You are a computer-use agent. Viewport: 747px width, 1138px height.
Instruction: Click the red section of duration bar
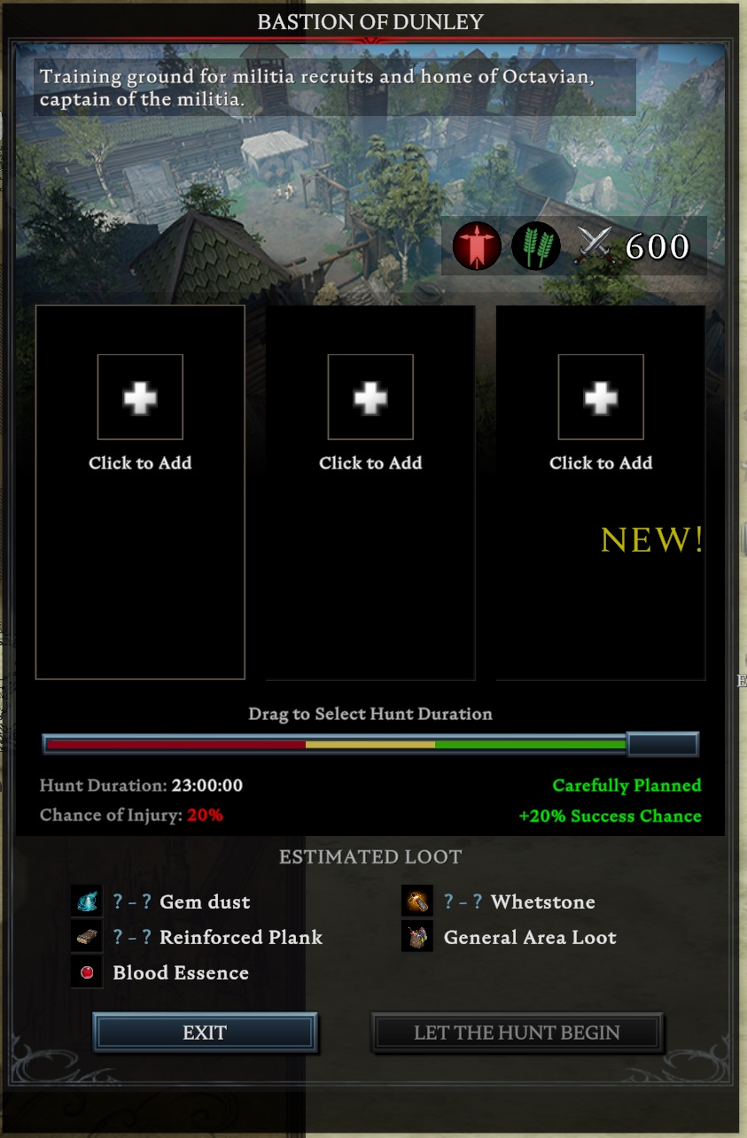(176, 745)
